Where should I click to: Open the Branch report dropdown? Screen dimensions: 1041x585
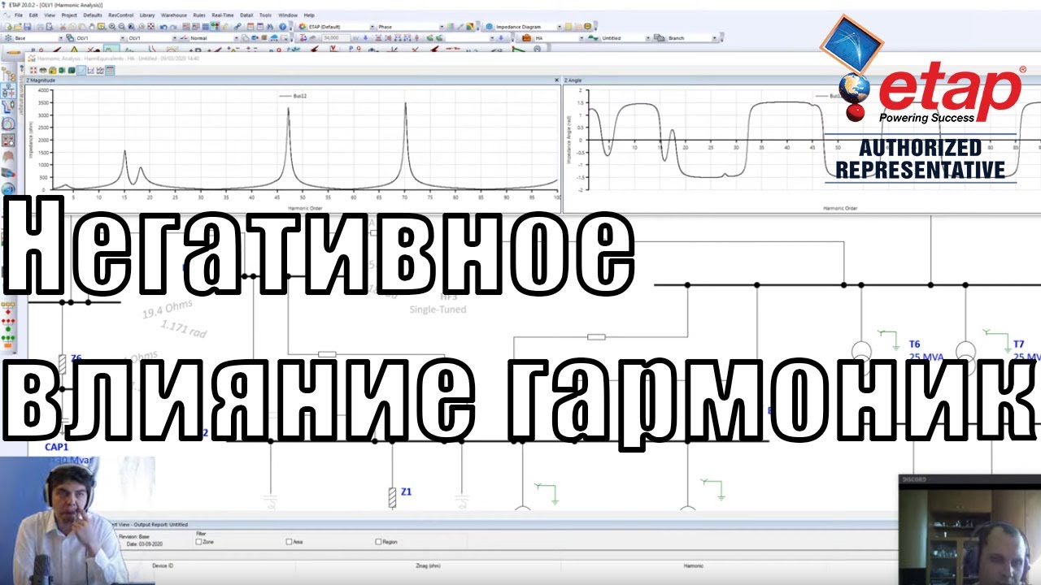point(715,38)
